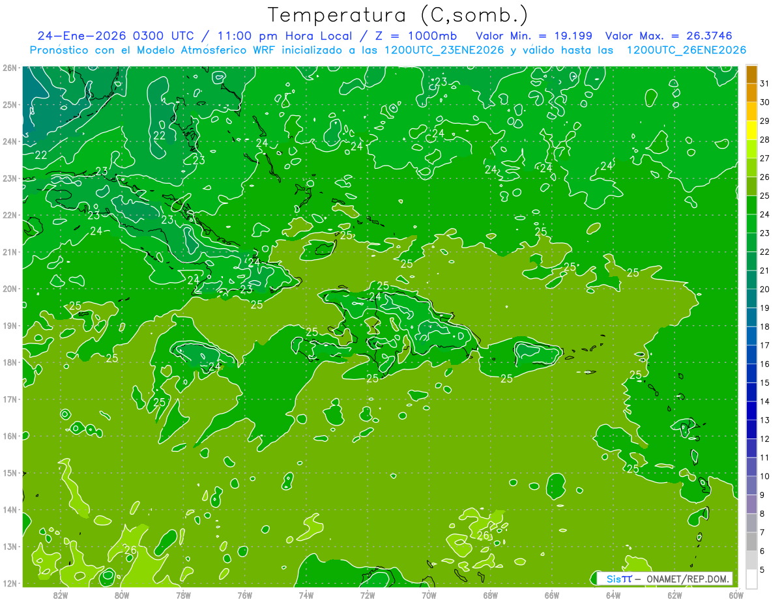782x604 pixels.
Task: Click the latitude axis label '12N'
Action: point(9,583)
